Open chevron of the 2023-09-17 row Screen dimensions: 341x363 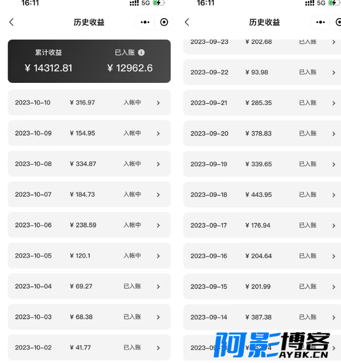tap(333, 225)
